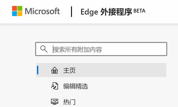
Task: Click the yellow square of Microsoft logo
Action: tap(20, 13)
